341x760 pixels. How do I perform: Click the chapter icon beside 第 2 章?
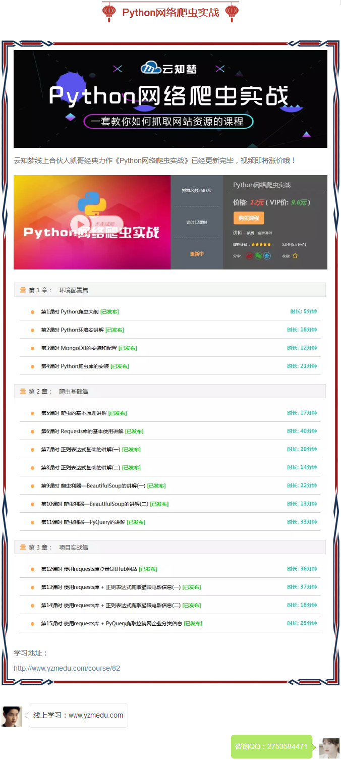coord(23,391)
